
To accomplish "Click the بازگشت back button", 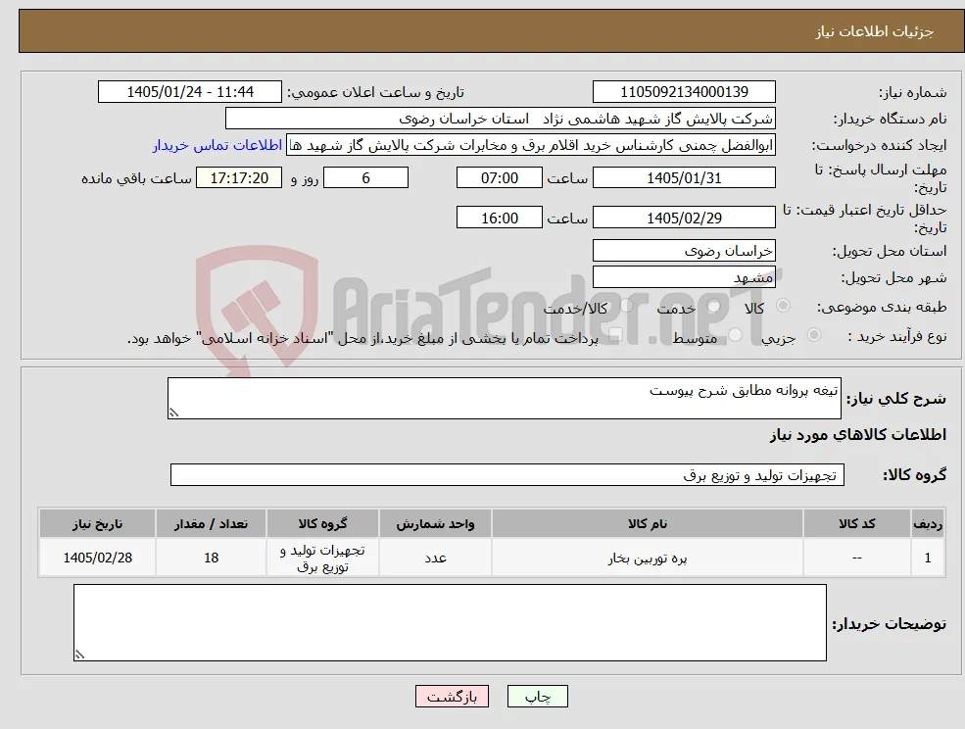I will [452, 697].
